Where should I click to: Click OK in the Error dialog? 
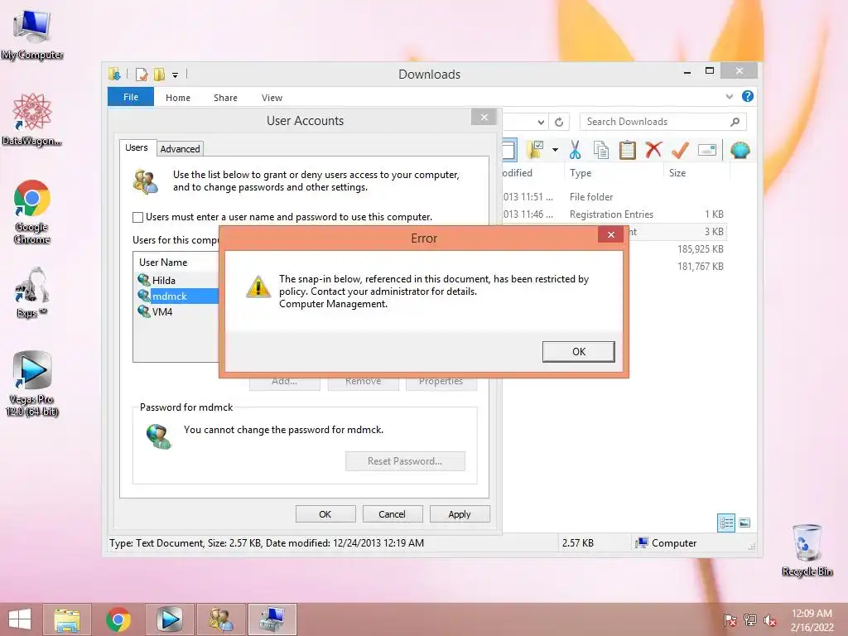pos(578,351)
